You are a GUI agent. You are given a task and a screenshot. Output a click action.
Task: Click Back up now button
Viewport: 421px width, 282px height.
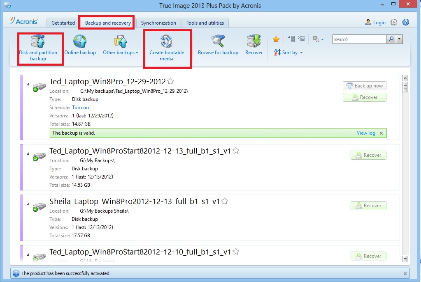tap(364, 86)
